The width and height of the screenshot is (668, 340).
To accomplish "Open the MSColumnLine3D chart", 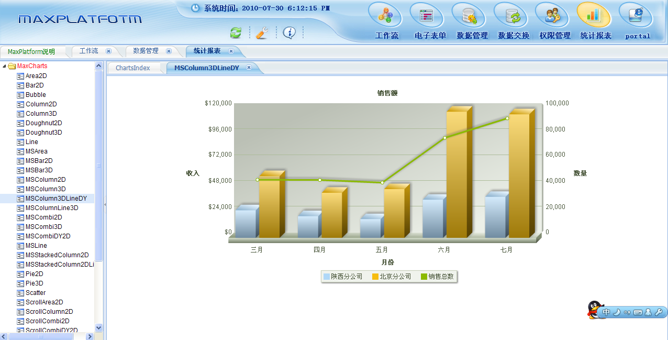I will pos(52,208).
